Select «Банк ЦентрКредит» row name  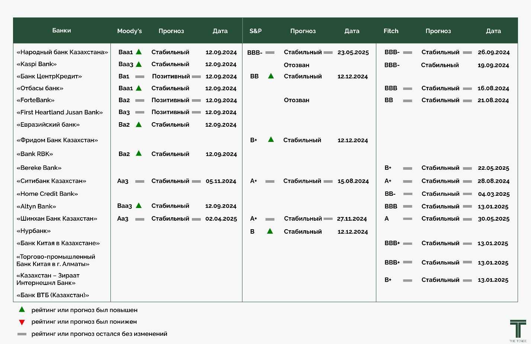click(49, 76)
